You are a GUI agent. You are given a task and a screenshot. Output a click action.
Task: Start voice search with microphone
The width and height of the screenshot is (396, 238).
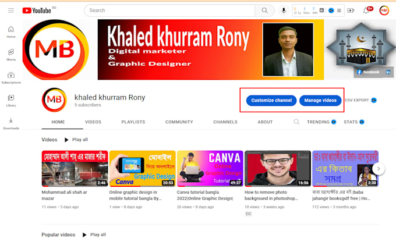284,10
